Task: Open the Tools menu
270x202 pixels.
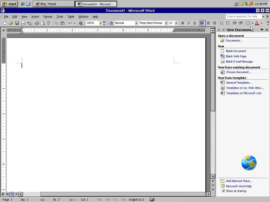Action: coord(60,17)
